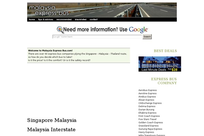Open Grassland Express link
The width and height of the screenshot is (204, 136).
149,126
